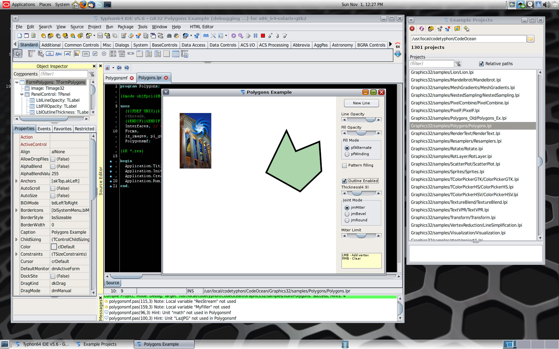The image size is (559, 349).
Task: Enable the Pattern filling checkbox
Action: pyautogui.click(x=344, y=166)
